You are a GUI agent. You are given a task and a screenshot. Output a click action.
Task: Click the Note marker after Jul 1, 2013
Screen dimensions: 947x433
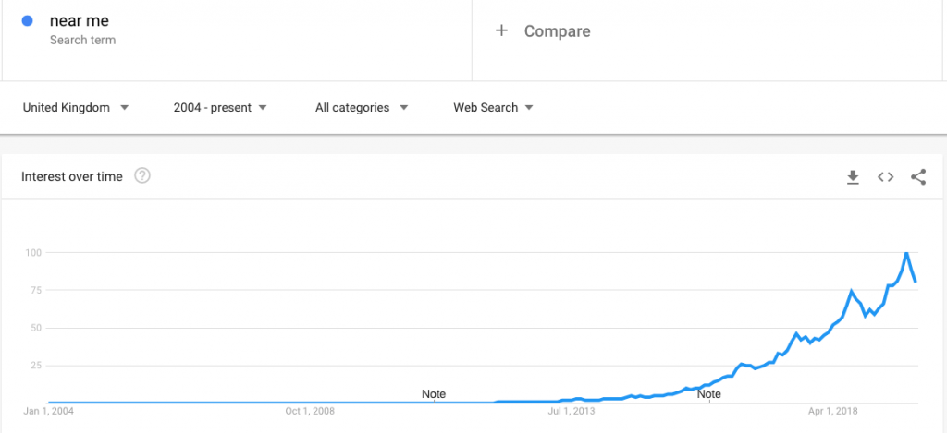(x=709, y=394)
